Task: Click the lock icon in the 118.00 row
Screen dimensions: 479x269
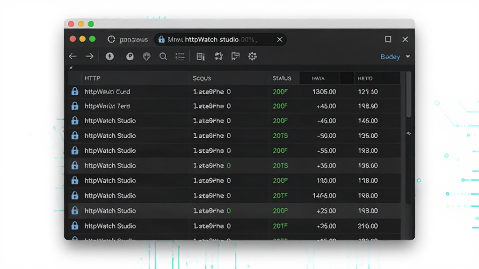Action: pyautogui.click(x=75, y=180)
